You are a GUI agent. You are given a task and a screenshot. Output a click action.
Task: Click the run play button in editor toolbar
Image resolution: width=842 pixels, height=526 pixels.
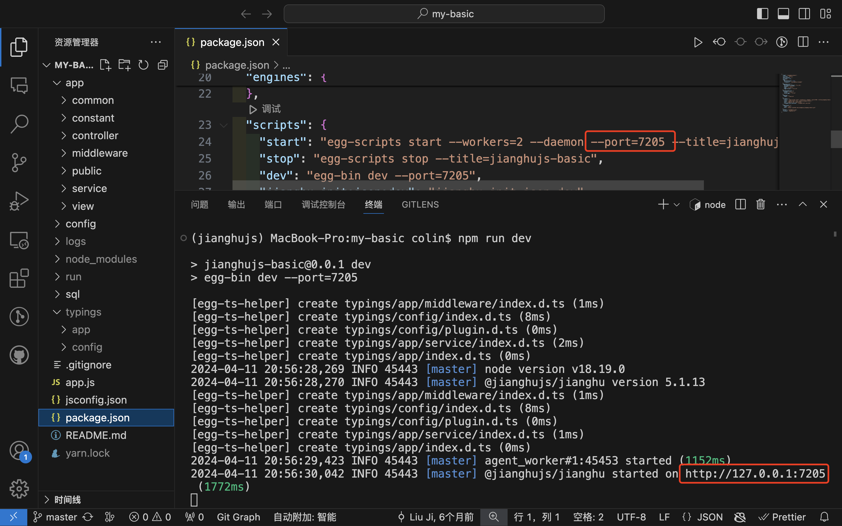(x=697, y=42)
